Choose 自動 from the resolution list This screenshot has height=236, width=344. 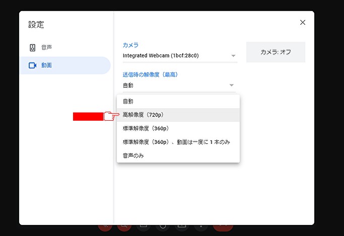pos(178,102)
